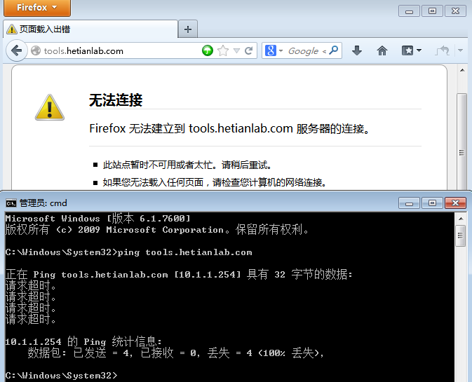Close the cmd window
The image size is (472, 382).
pos(455,203)
